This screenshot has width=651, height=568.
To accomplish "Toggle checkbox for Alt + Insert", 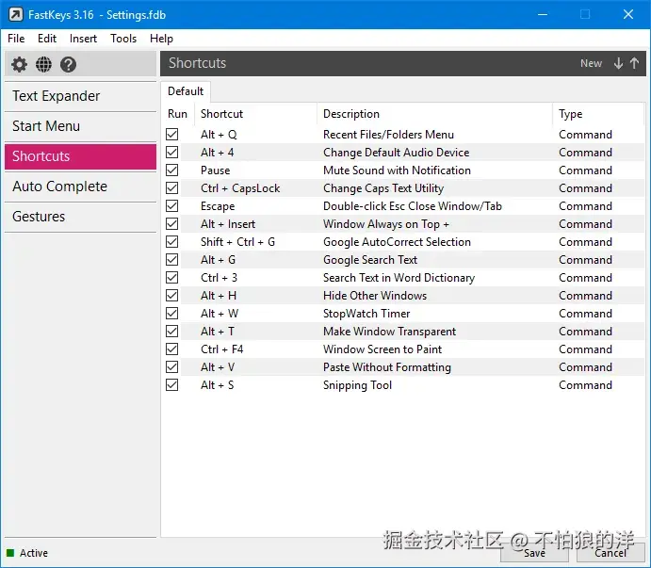I will coord(171,223).
